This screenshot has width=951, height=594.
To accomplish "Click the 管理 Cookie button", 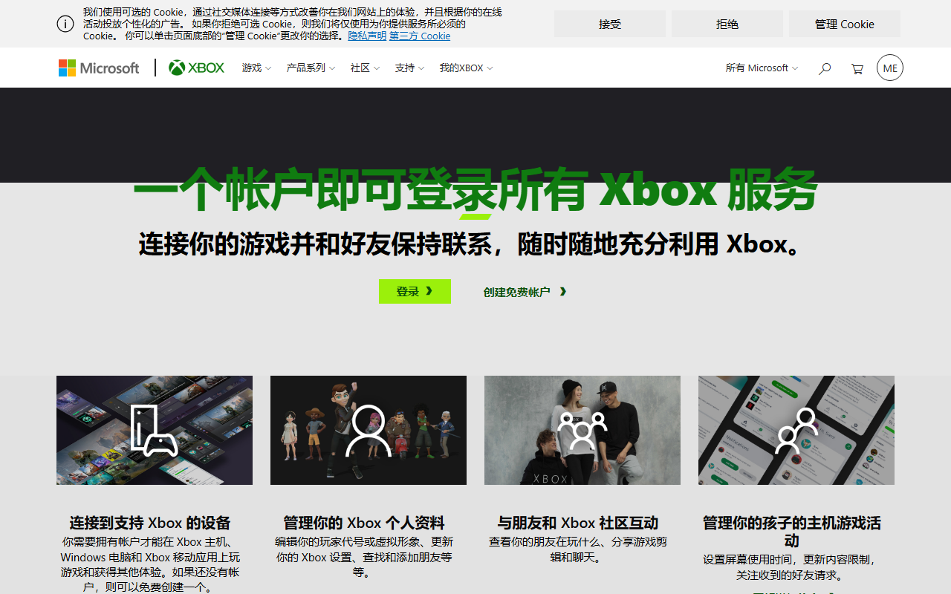I will (845, 24).
